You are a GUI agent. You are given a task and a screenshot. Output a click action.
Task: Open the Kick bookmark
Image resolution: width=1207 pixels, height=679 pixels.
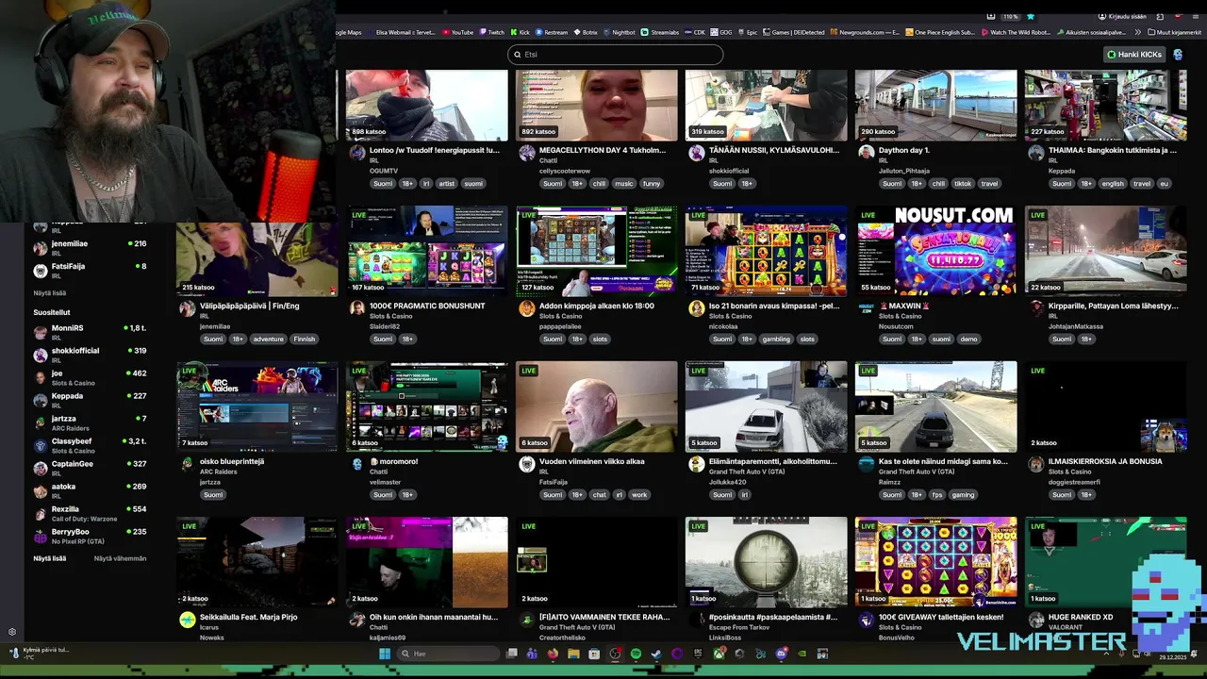click(520, 32)
